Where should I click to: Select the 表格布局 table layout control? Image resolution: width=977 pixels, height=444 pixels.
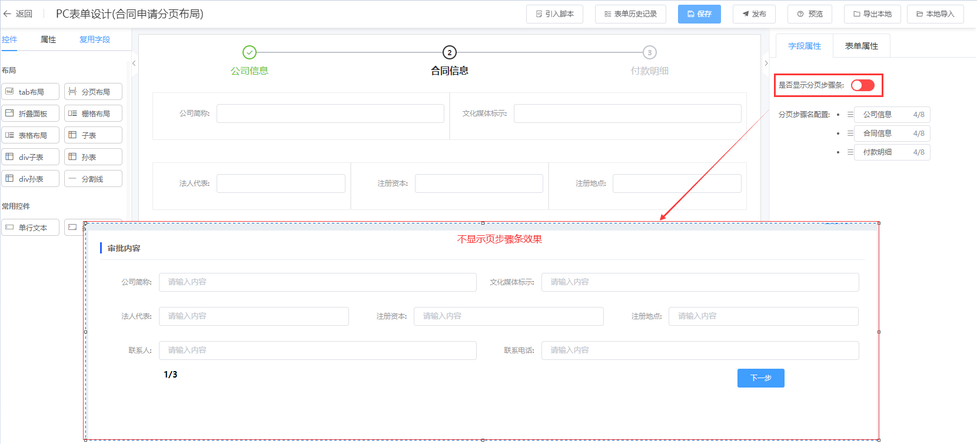click(31, 135)
